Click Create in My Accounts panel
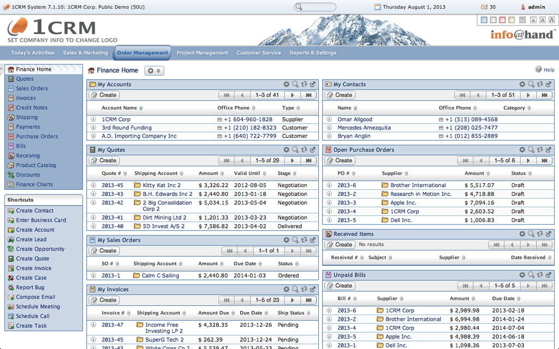 point(104,95)
